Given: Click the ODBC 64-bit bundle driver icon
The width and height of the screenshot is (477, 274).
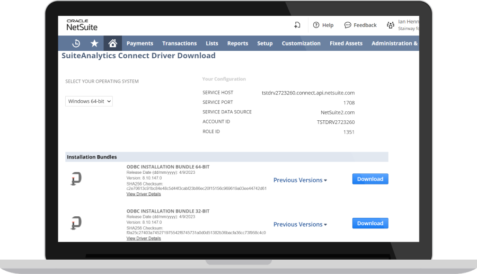Looking at the screenshot, I should 76,179.
